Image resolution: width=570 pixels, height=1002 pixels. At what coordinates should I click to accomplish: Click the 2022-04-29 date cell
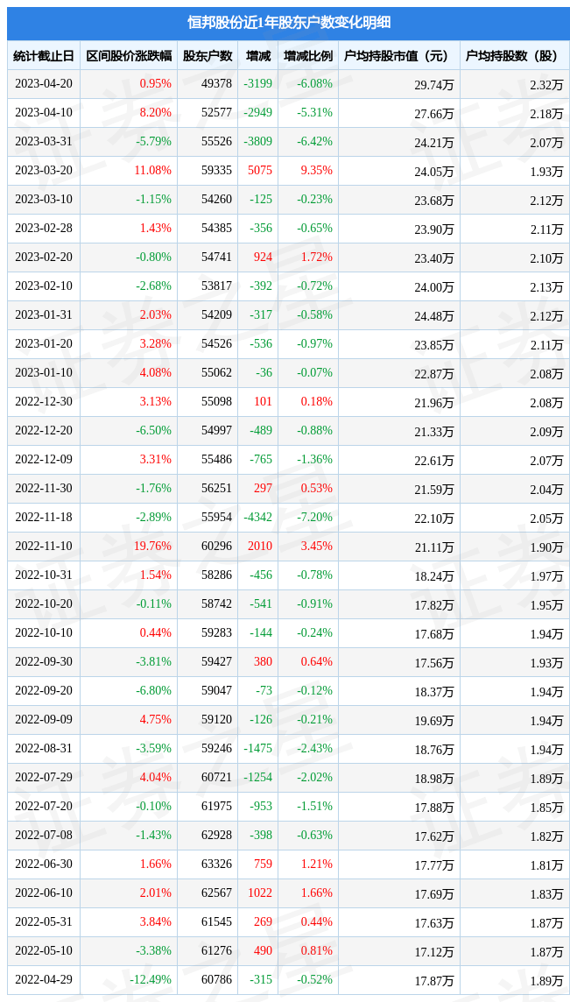pyautogui.click(x=44, y=980)
